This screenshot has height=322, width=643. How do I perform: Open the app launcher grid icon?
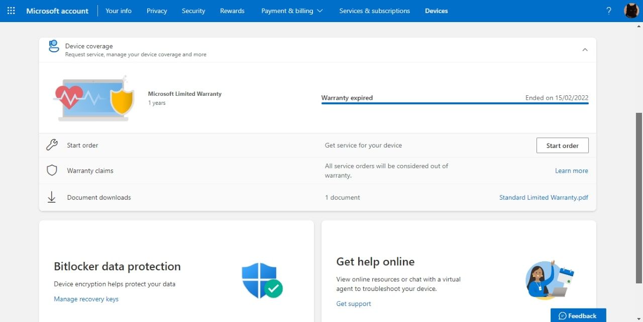click(11, 11)
